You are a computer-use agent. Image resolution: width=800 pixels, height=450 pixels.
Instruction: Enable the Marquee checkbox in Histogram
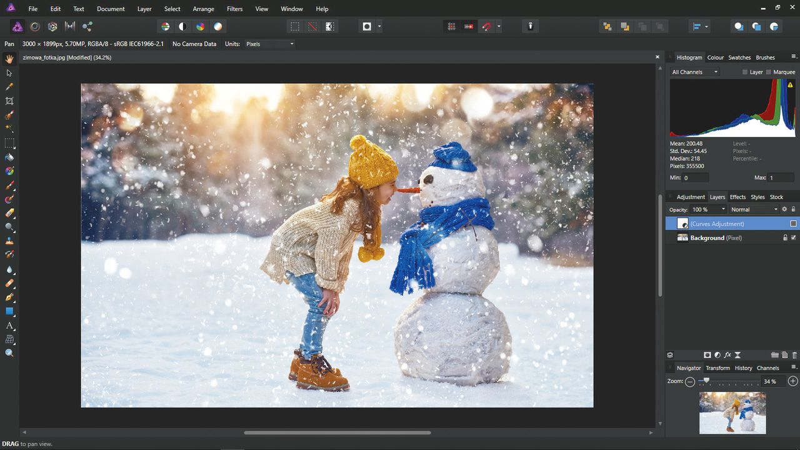(769, 72)
